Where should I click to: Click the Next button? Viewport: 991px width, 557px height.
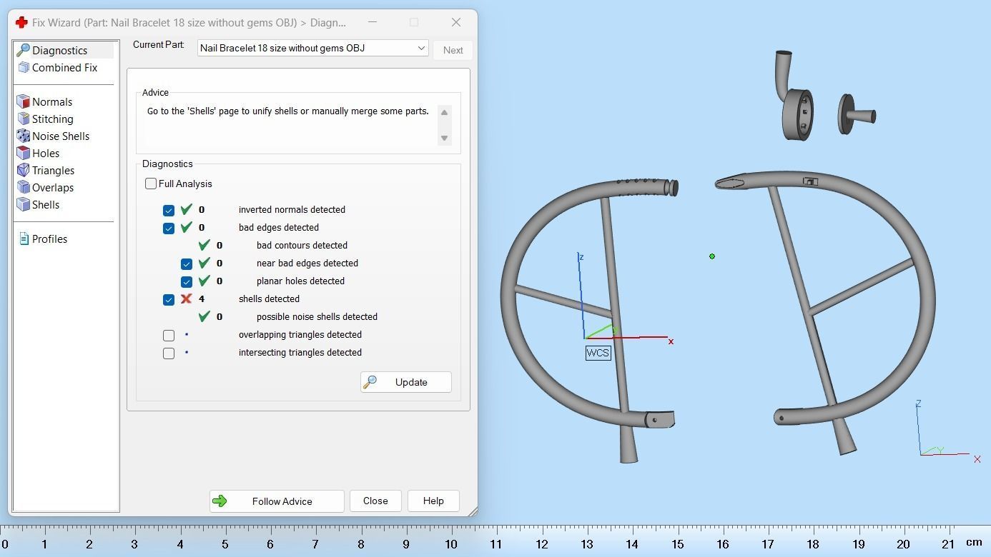[453, 50]
